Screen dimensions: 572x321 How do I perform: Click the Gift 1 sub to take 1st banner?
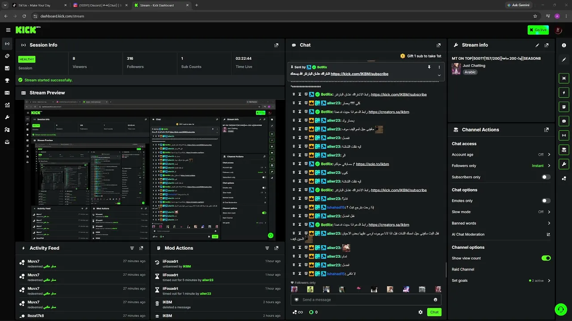coord(421,56)
